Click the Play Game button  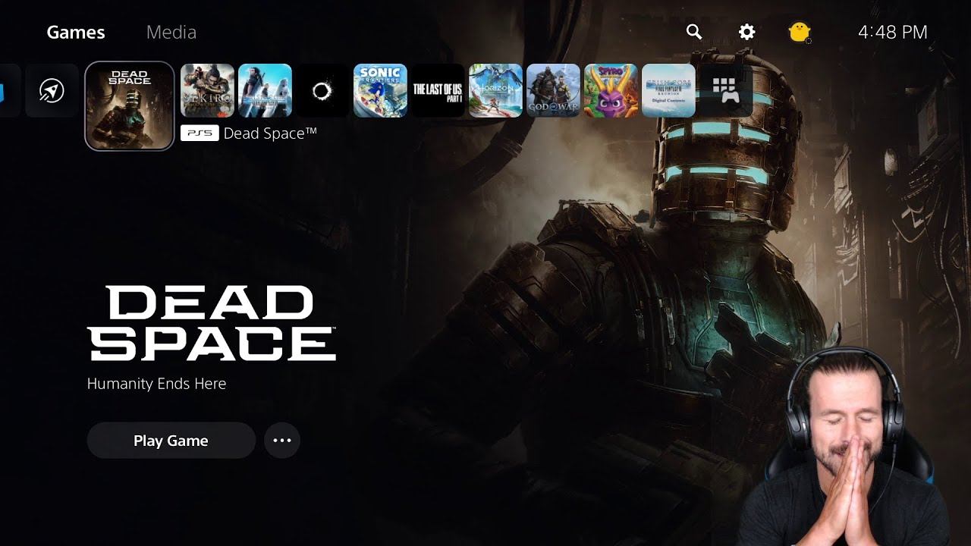[171, 441]
